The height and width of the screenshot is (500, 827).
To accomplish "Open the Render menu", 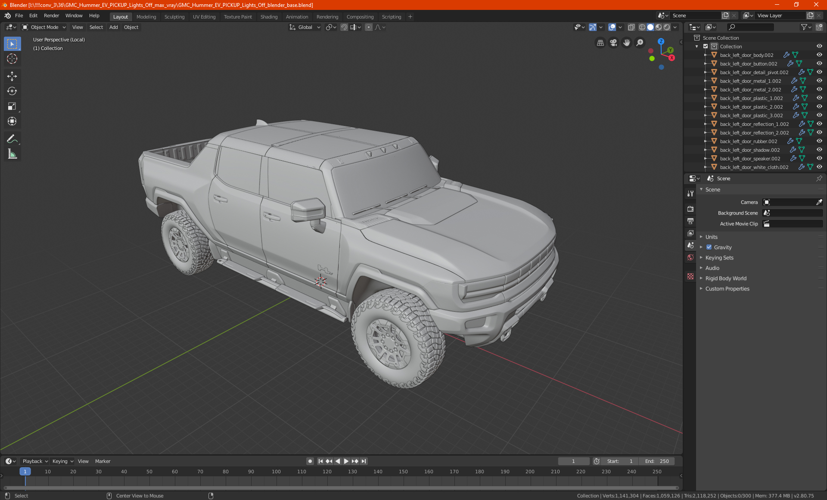I will tap(51, 16).
